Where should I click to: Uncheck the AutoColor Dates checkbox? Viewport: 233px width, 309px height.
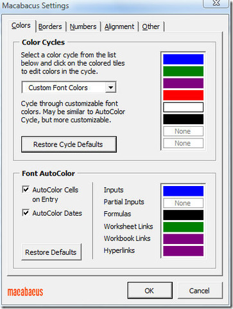click(26, 212)
